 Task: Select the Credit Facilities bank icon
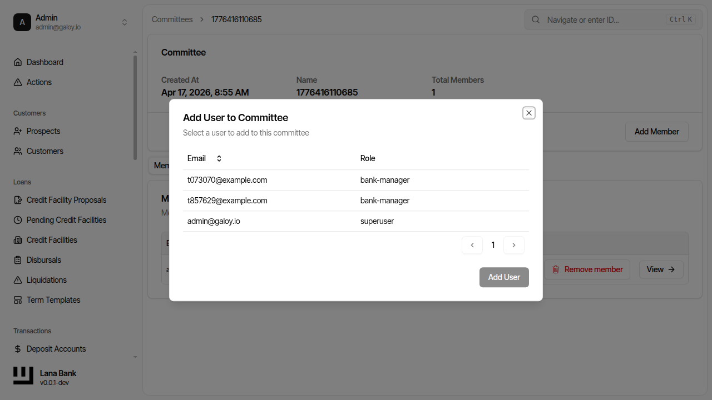[x=17, y=239]
